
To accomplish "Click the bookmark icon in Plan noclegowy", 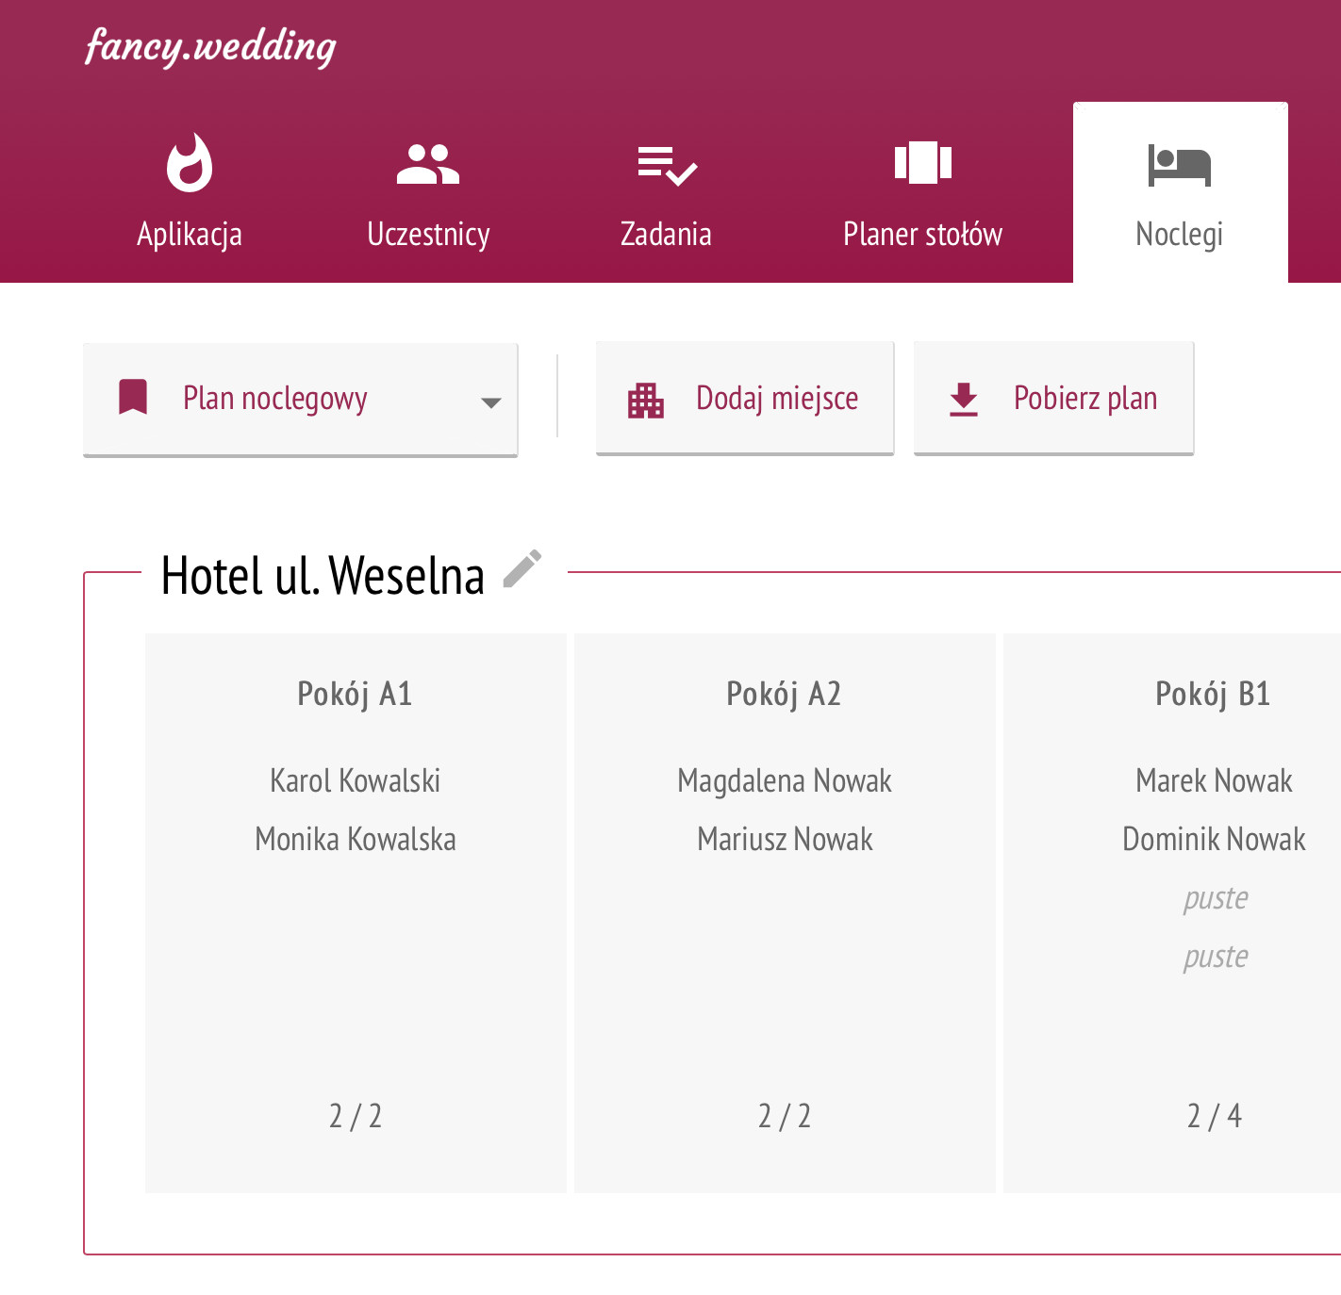I will coord(133,398).
